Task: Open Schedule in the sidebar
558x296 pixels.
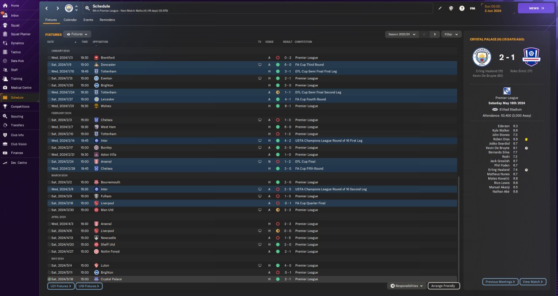Action: pyautogui.click(x=20, y=97)
